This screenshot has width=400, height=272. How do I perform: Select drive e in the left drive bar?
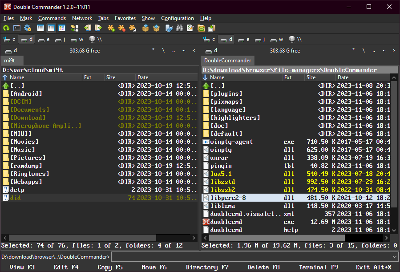point(44,39)
